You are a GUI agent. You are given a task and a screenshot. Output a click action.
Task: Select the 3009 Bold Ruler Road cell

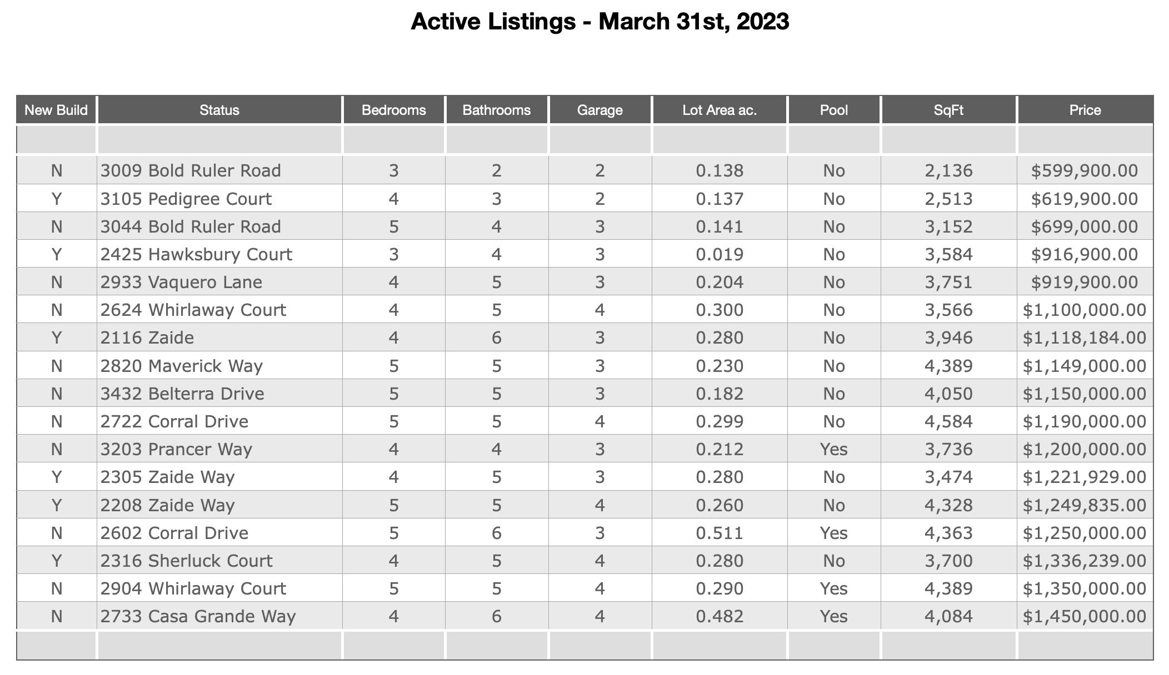[219, 170]
